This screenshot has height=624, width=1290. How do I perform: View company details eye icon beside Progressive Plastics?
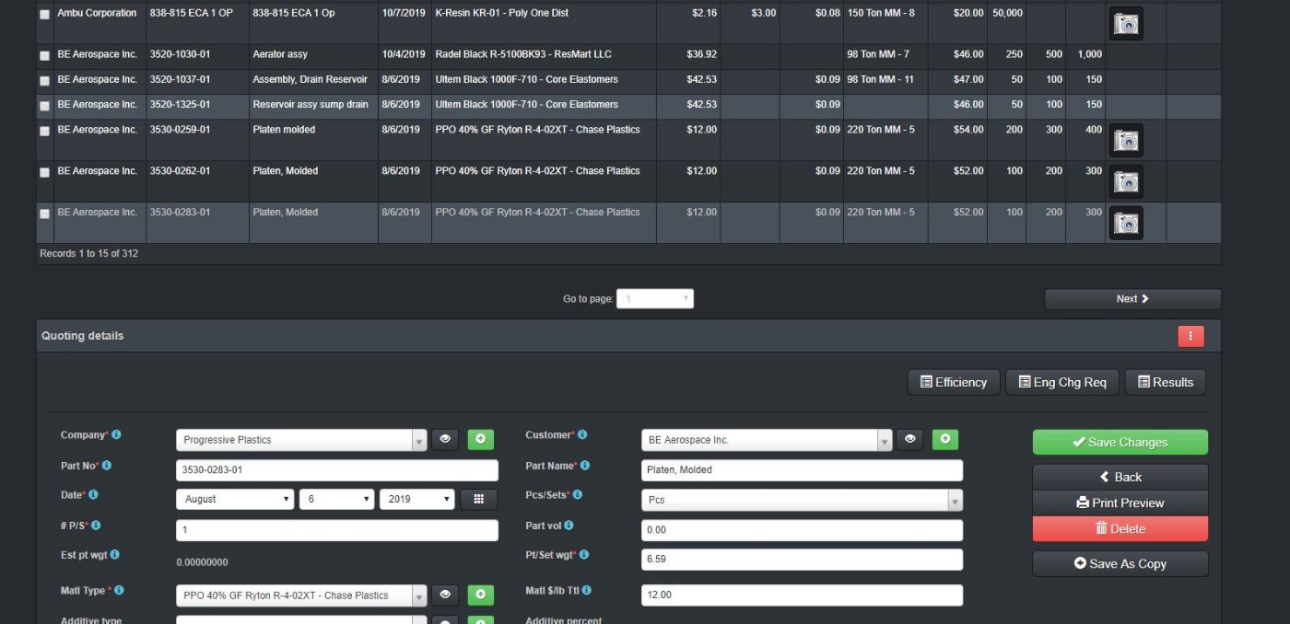pos(445,440)
